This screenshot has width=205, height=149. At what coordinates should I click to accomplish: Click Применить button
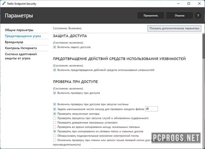pyautogui.click(x=151, y=15)
